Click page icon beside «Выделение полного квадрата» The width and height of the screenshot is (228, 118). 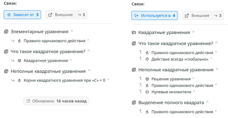pyautogui.click(x=134, y=102)
